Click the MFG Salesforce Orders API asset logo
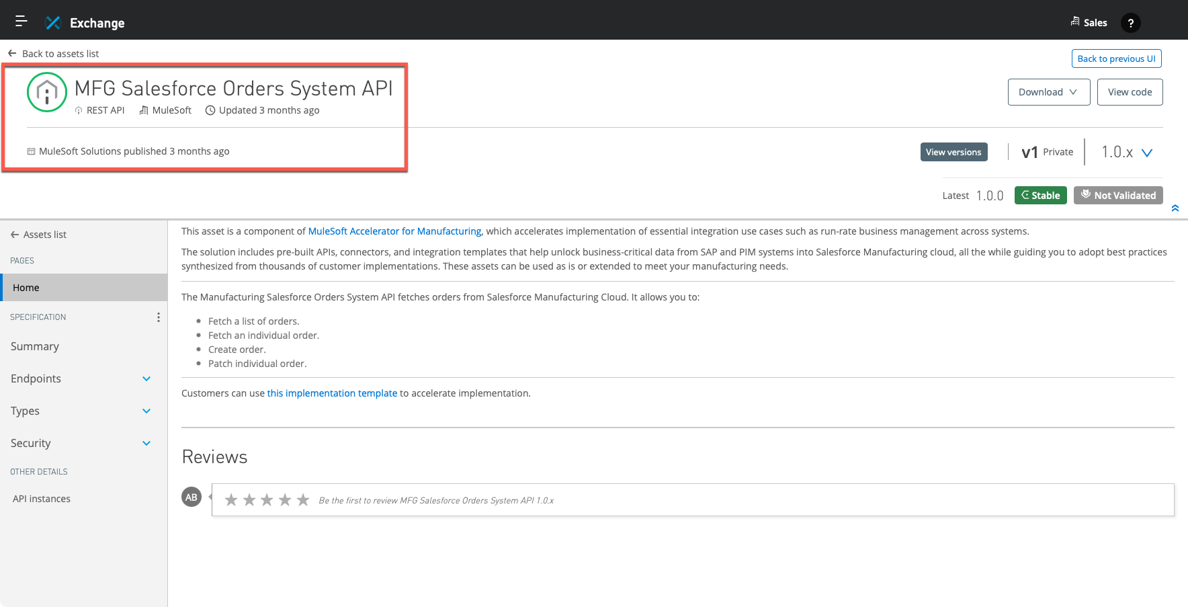The width and height of the screenshot is (1188, 607). pos(47,92)
